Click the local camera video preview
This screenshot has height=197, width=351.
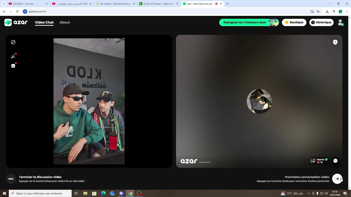[89, 101]
